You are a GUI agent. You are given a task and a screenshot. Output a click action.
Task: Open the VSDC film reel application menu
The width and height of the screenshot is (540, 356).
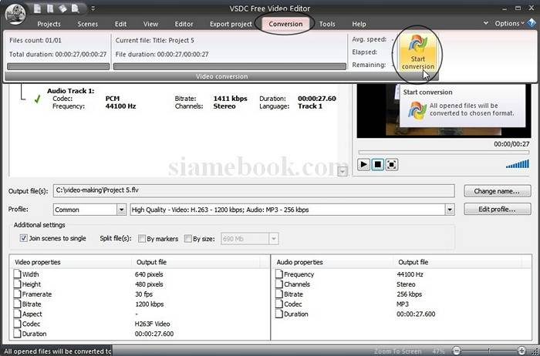(16, 14)
